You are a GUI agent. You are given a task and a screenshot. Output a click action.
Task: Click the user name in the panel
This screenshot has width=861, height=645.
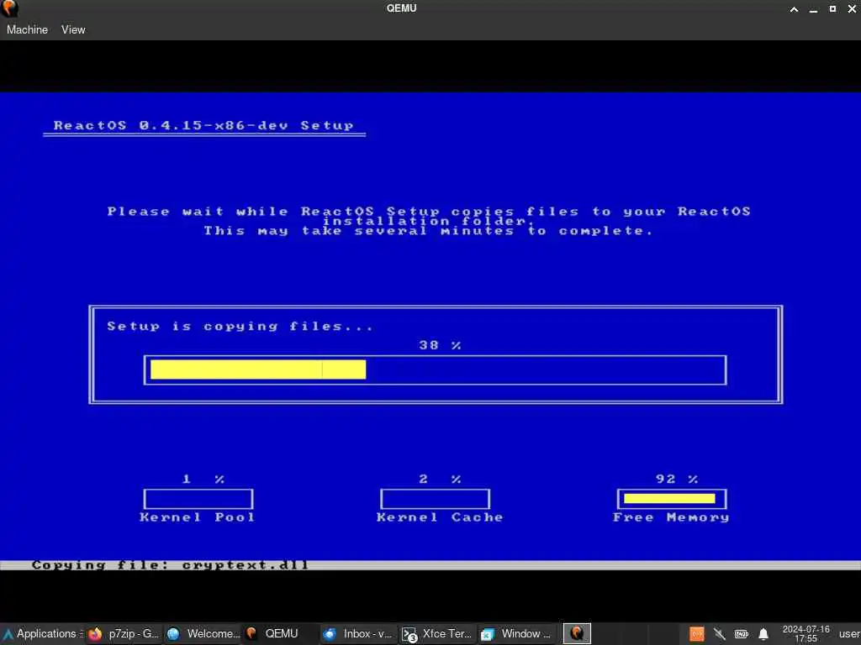click(849, 633)
